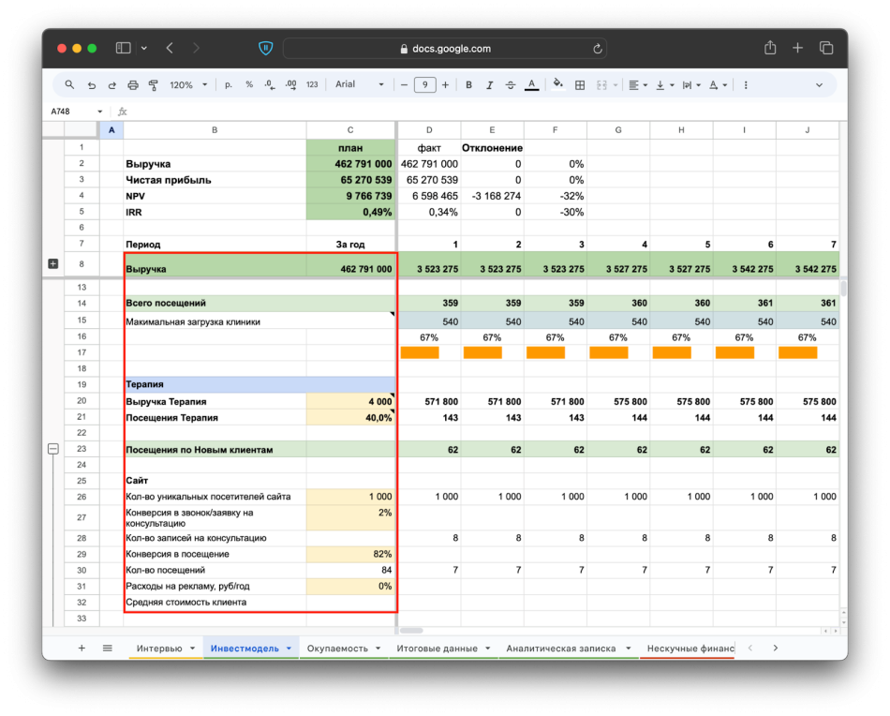Image resolution: width=890 pixels, height=716 pixels.
Task: Format as percent button
Action: (249, 84)
